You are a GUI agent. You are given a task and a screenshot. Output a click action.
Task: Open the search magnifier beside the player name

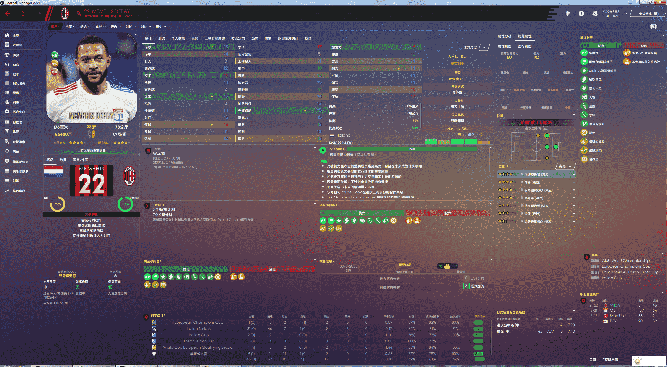coord(78,13)
